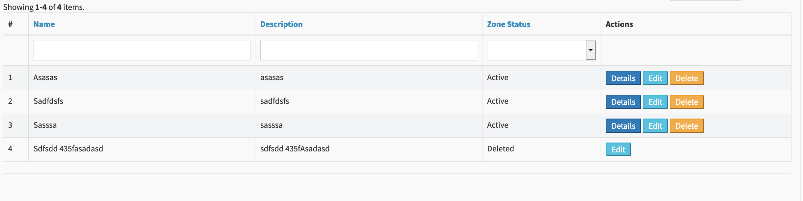Expand the Zone Status dropdown arrow
The width and height of the screenshot is (803, 201).
[x=591, y=50]
